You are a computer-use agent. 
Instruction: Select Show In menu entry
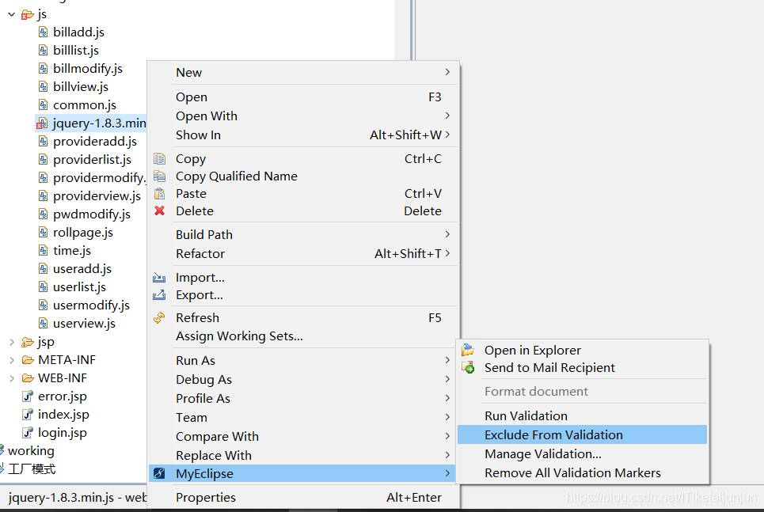pos(302,135)
